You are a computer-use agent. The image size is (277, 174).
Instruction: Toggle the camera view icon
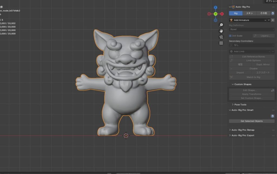(x=221, y=37)
